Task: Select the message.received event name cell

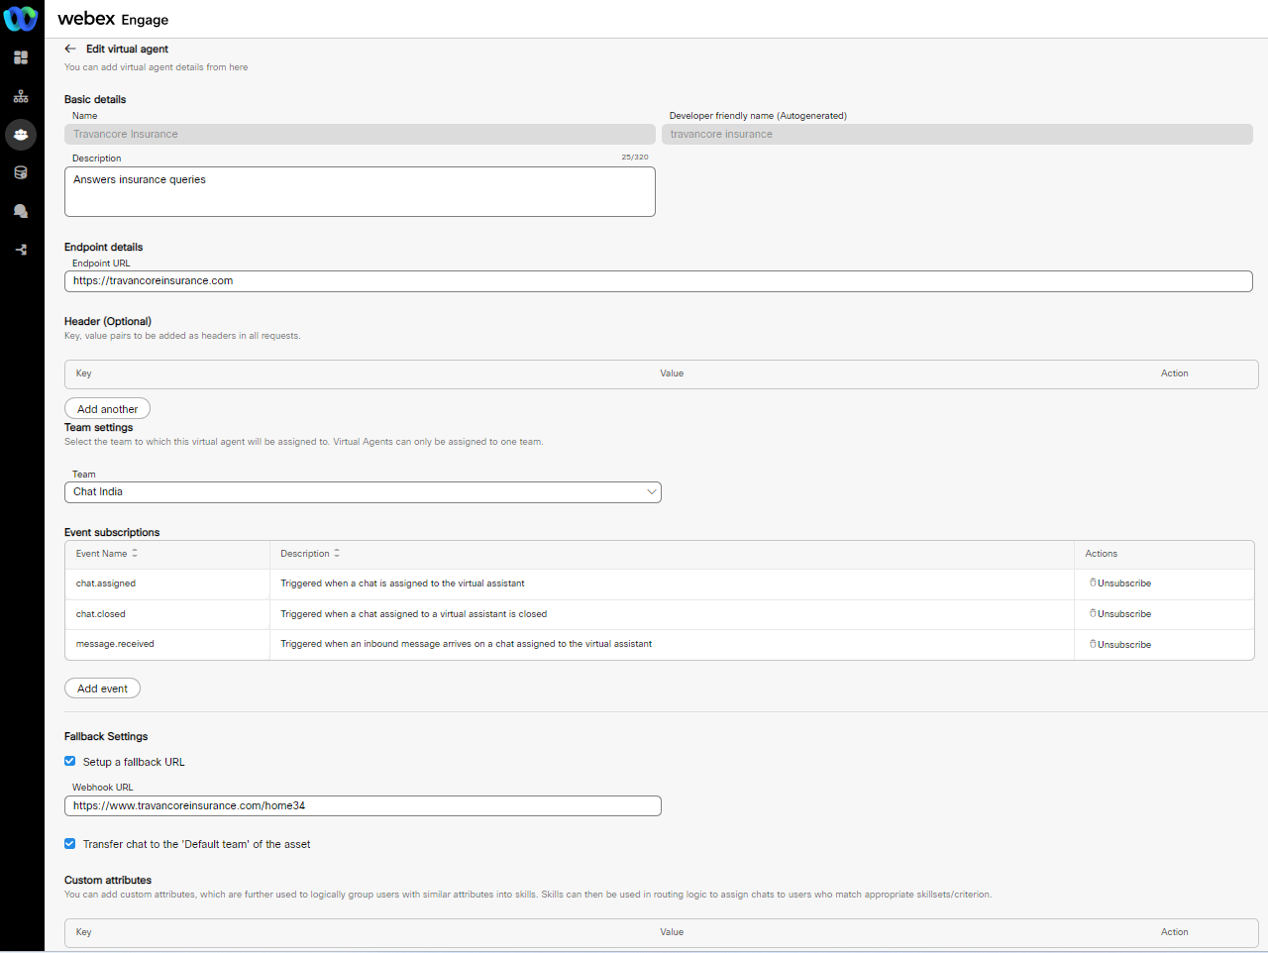Action: coord(167,644)
